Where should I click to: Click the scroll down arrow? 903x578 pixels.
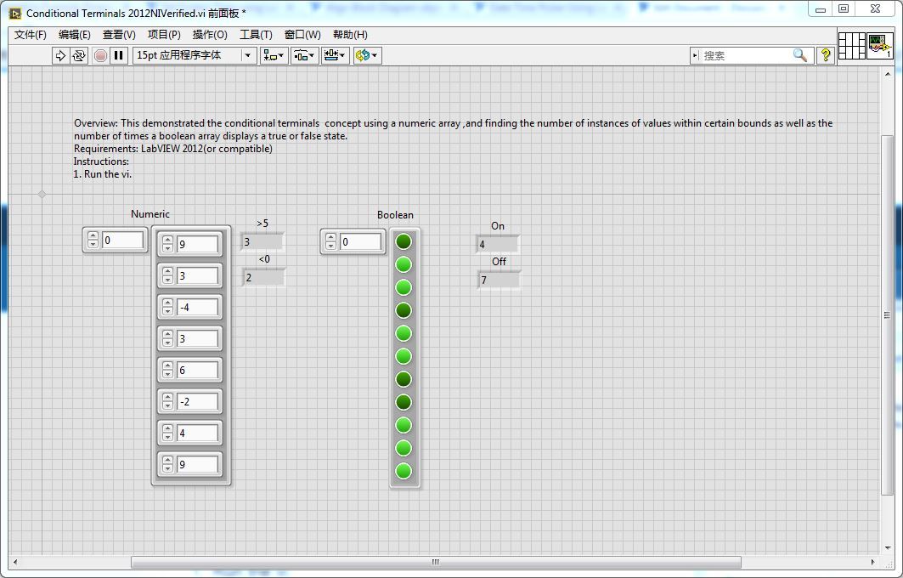click(x=887, y=548)
